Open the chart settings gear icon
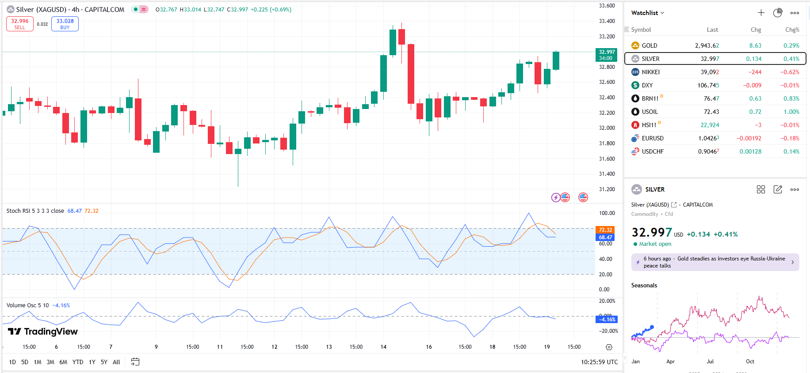810x373 pixels. pyautogui.click(x=609, y=347)
